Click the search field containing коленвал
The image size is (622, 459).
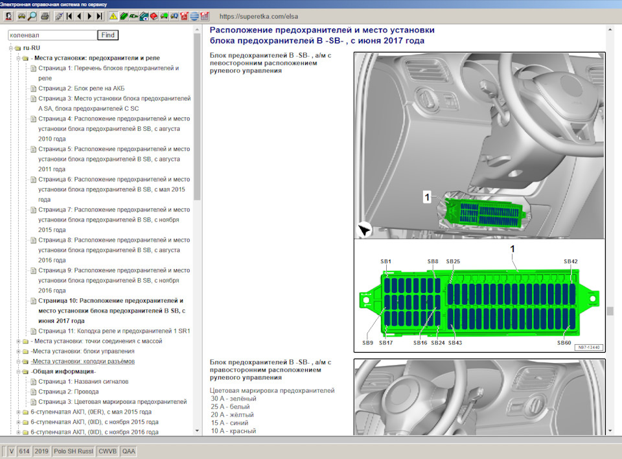52,35
